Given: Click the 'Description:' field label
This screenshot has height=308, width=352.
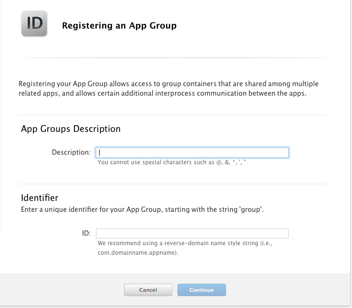Looking at the screenshot, I should 71,152.
